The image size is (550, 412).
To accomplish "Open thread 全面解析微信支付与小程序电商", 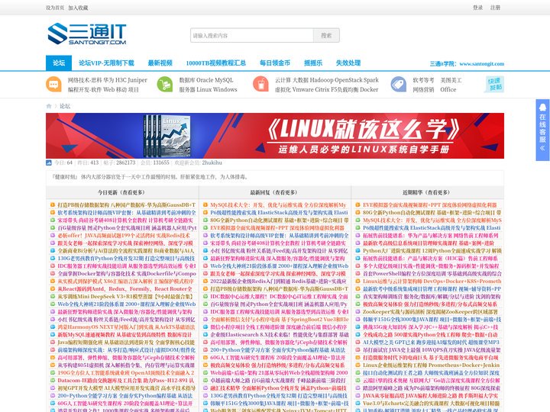I will tap(280, 320).
